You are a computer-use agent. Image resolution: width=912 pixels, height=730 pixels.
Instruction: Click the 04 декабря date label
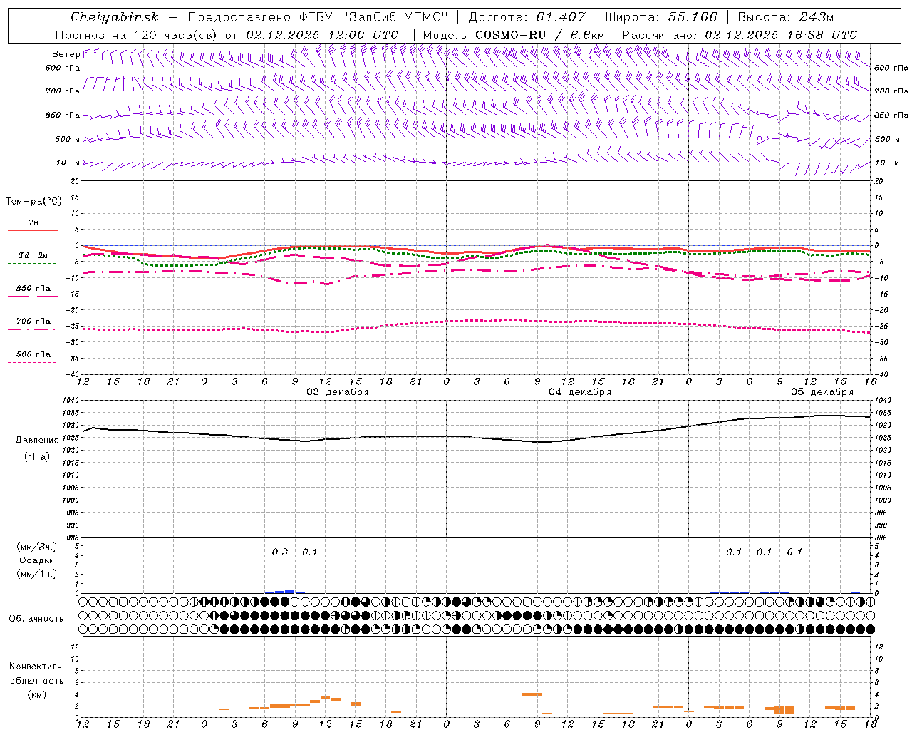pyautogui.click(x=579, y=392)
